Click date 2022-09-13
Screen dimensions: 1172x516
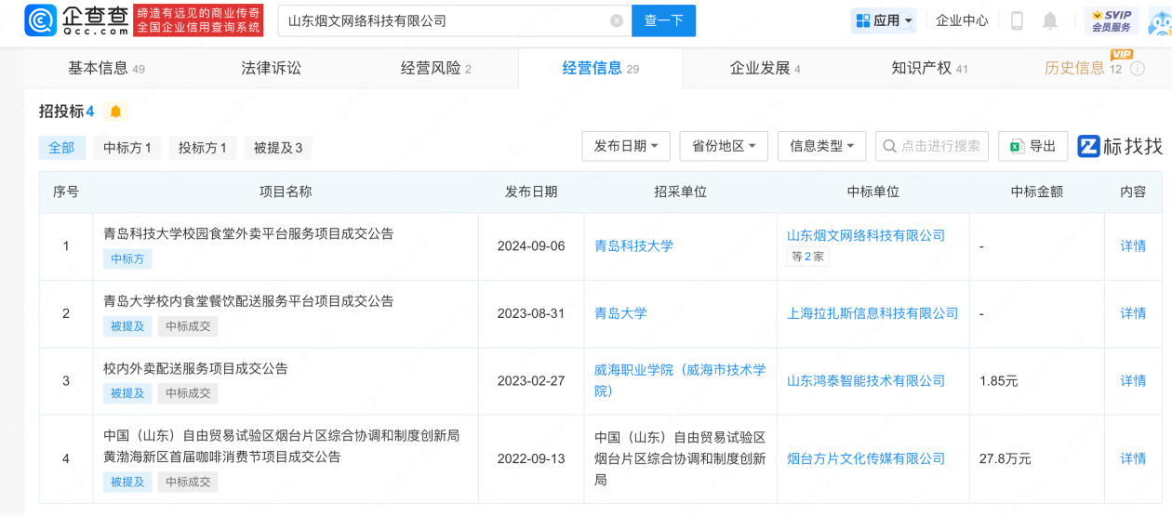click(531, 458)
